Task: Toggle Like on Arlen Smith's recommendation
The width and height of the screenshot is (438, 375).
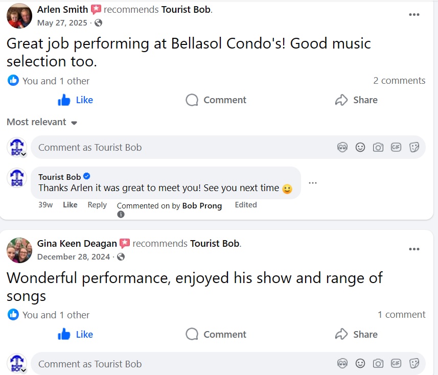Action: 76,100
